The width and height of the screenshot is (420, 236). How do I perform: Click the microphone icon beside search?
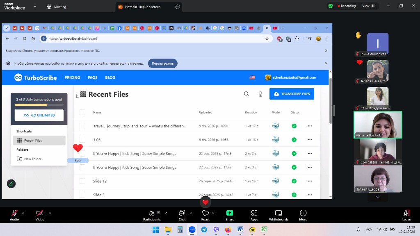[x=260, y=94]
